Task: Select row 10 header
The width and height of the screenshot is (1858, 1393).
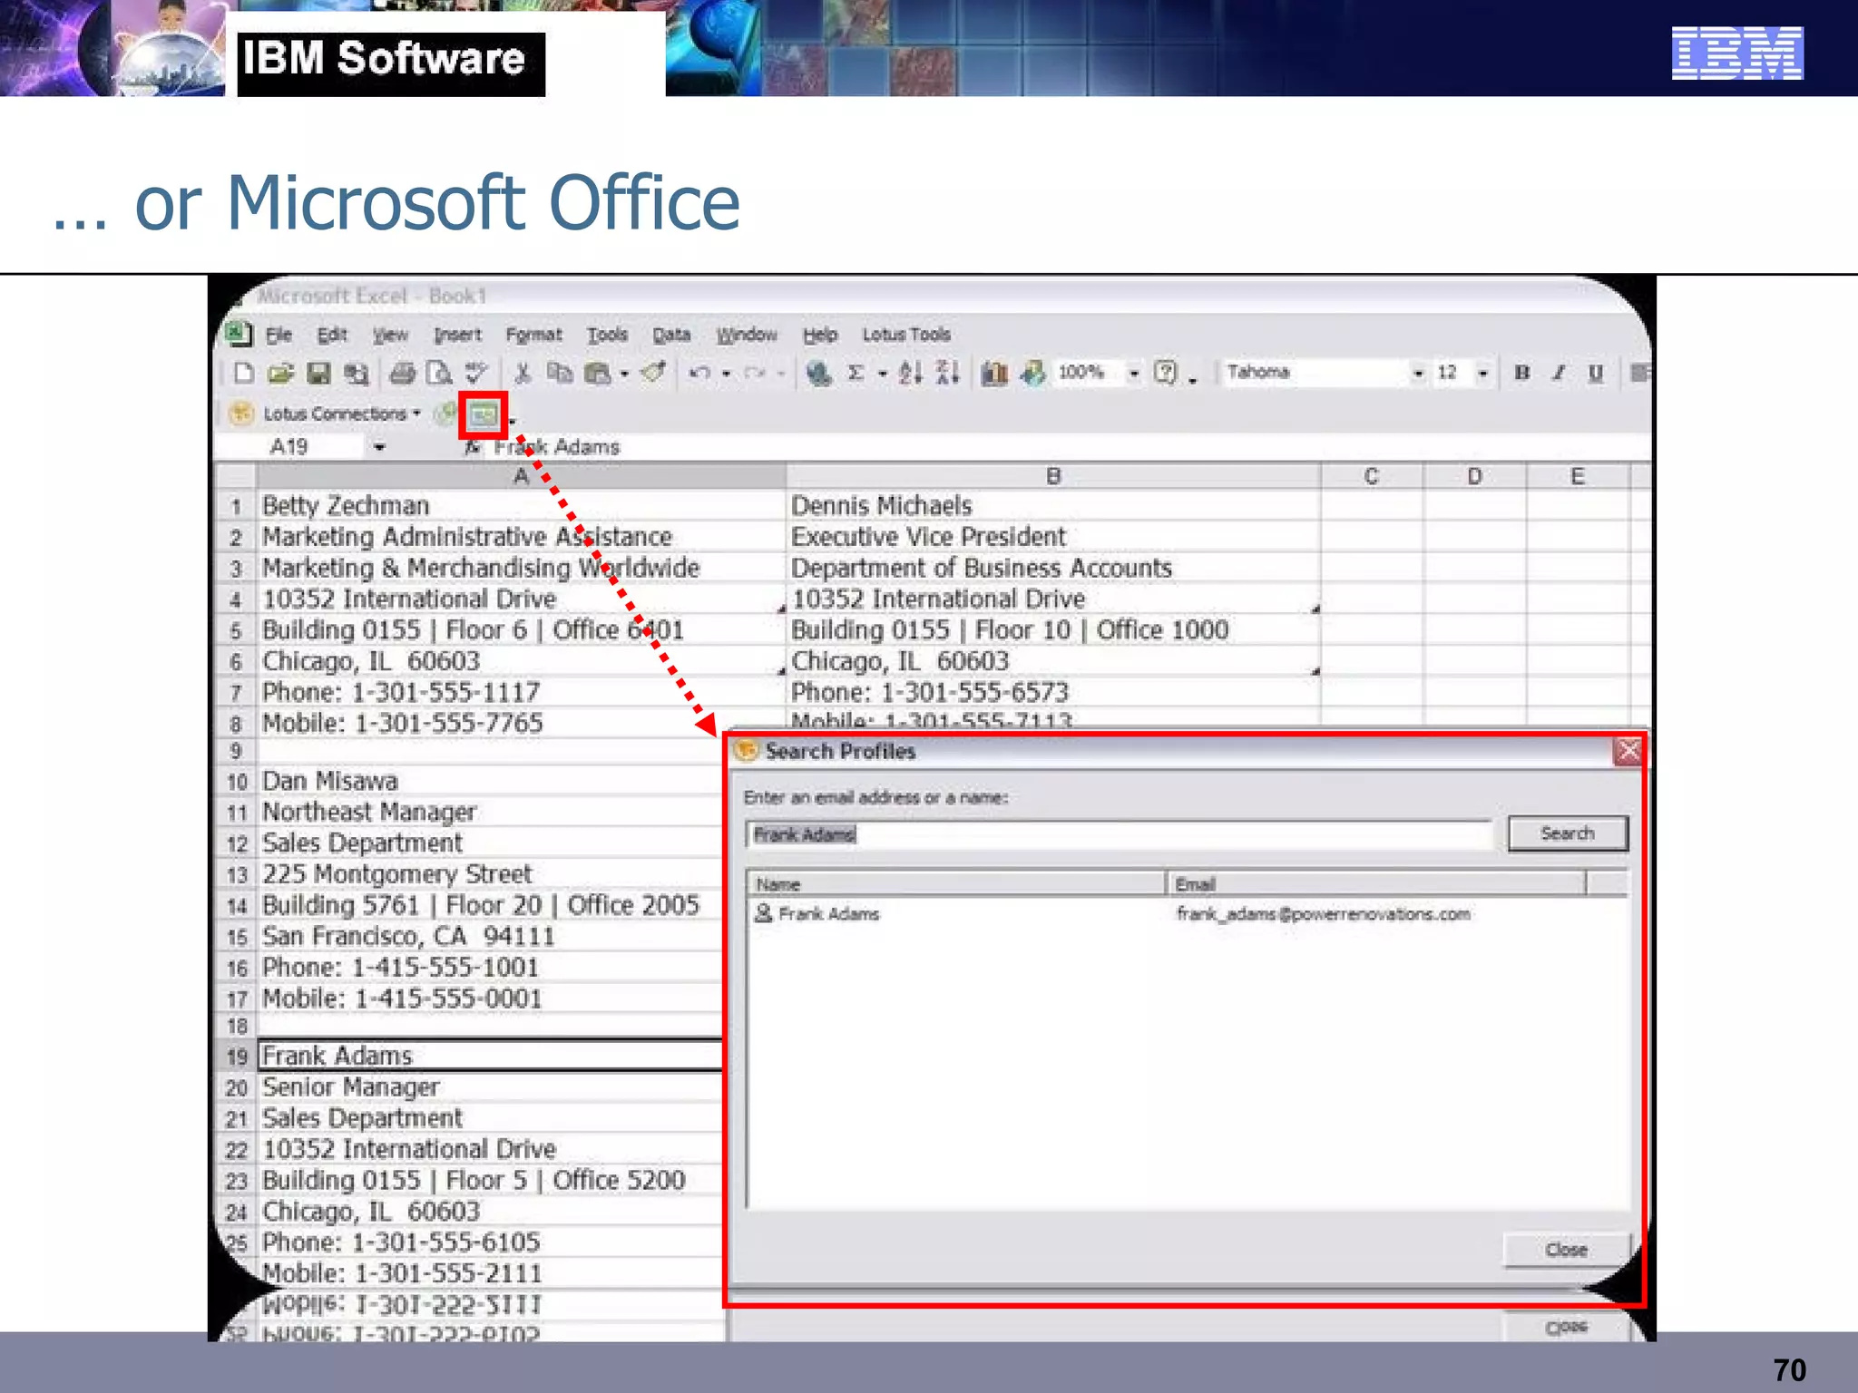Action: pyautogui.click(x=237, y=781)
